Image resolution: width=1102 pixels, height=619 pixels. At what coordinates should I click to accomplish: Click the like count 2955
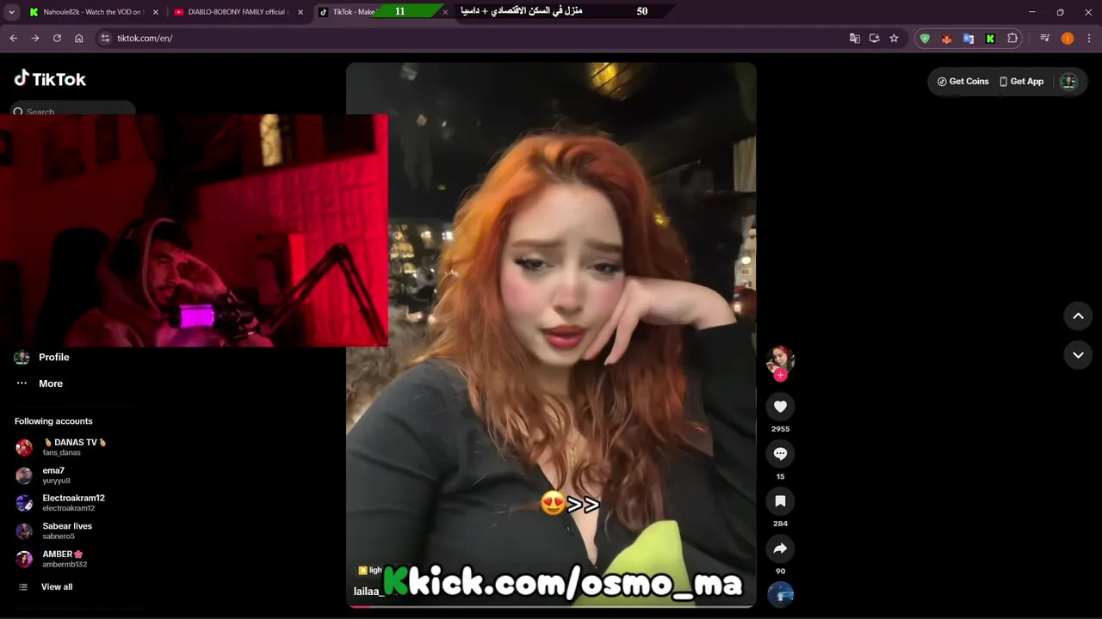point(780,429)
